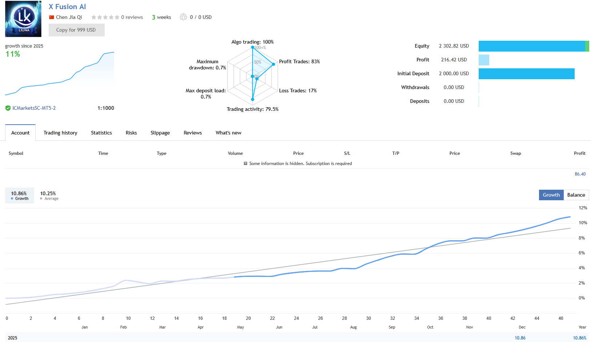Toggle the 10.86% Growth legend box
The width and height of the screenshot is (591, 342).
(19, 196)
